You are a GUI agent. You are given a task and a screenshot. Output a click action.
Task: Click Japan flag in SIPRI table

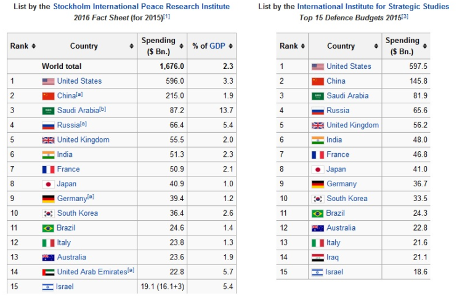click(48, 184)
